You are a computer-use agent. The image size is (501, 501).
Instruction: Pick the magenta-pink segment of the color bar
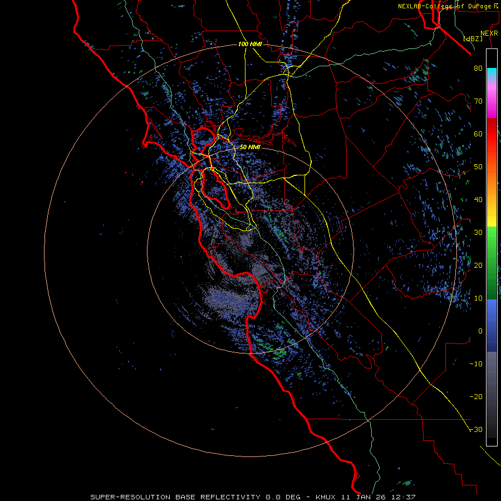click(492, 101)
